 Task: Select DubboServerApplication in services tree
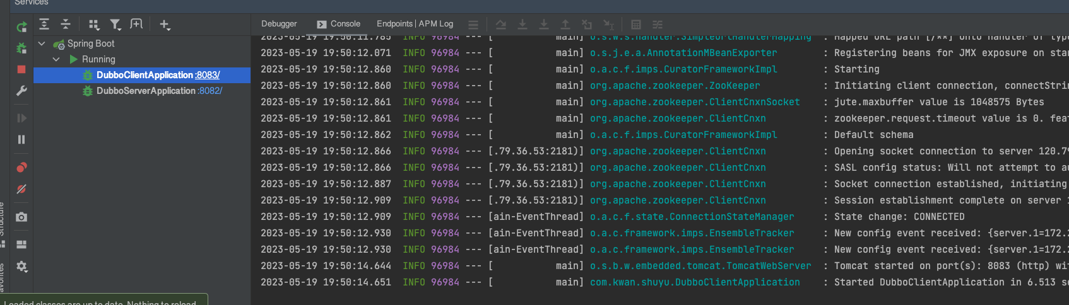tap(146, 91)
